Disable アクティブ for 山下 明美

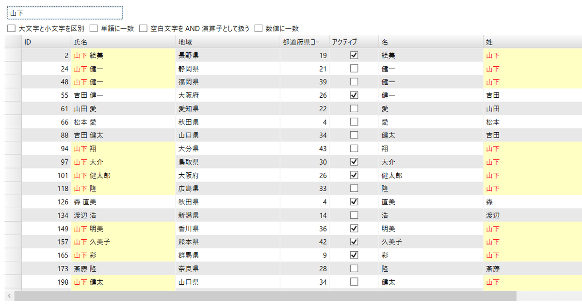[354, 228]
